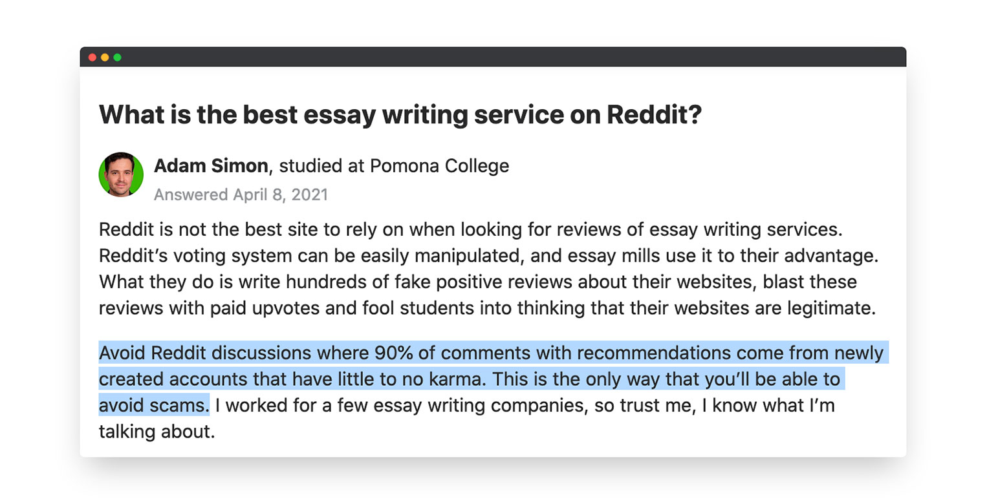
Task: Open the question title about essay writing service
Action: click(400, 115)
